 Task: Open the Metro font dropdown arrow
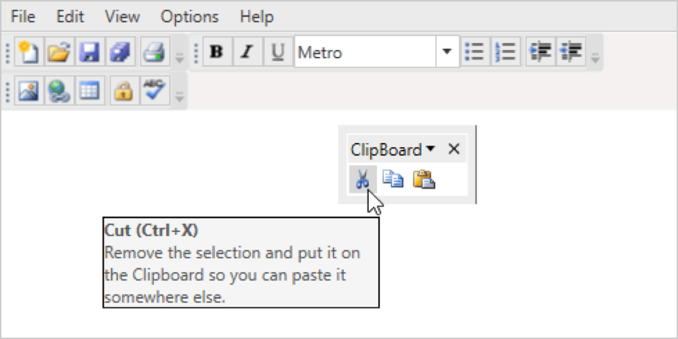pyautogui.click(x=446, y=53)
